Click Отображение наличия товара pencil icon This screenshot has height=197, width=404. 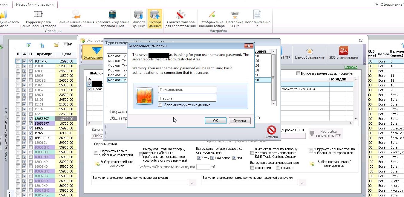click(212, 15)
